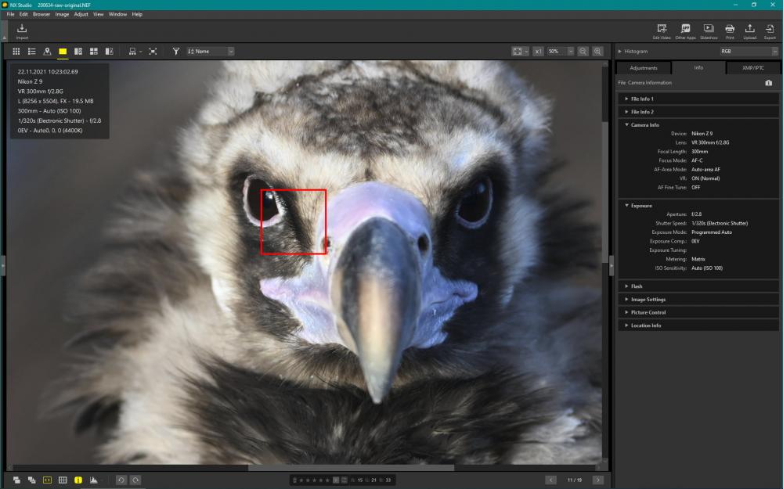Image resolution: width=783 pixels, height=489 pixels.
Task: Launch Other Apps
Action: point(685,31)
